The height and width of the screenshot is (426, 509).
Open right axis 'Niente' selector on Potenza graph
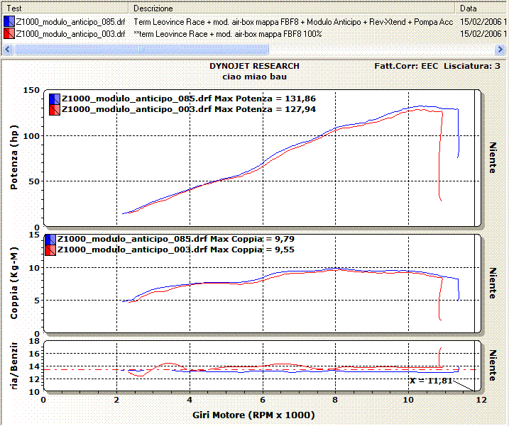[492, 156]
